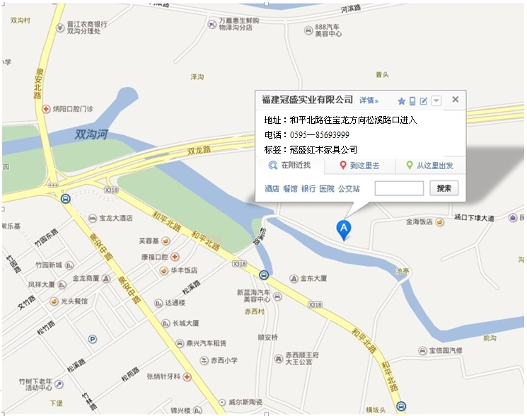Click the bus stop icon on 和平北路 by 金东大厦
Image resolution: width=527 pixels, height=416 pixels.
click(x=264, y=275)
